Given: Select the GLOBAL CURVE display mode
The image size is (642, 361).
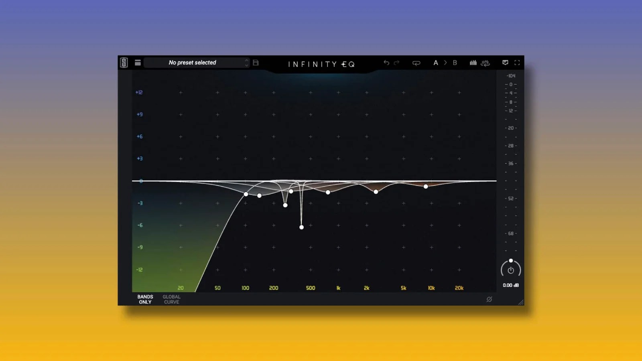Looking at the screenshot, I should [x=171, y=299].
